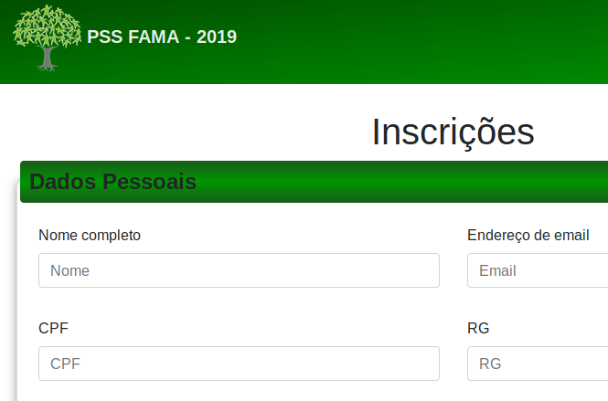This screenshot has width=608, height=401.
Task: Open the PSS FAMA - 2019 brand link
Action: [162, 37]
